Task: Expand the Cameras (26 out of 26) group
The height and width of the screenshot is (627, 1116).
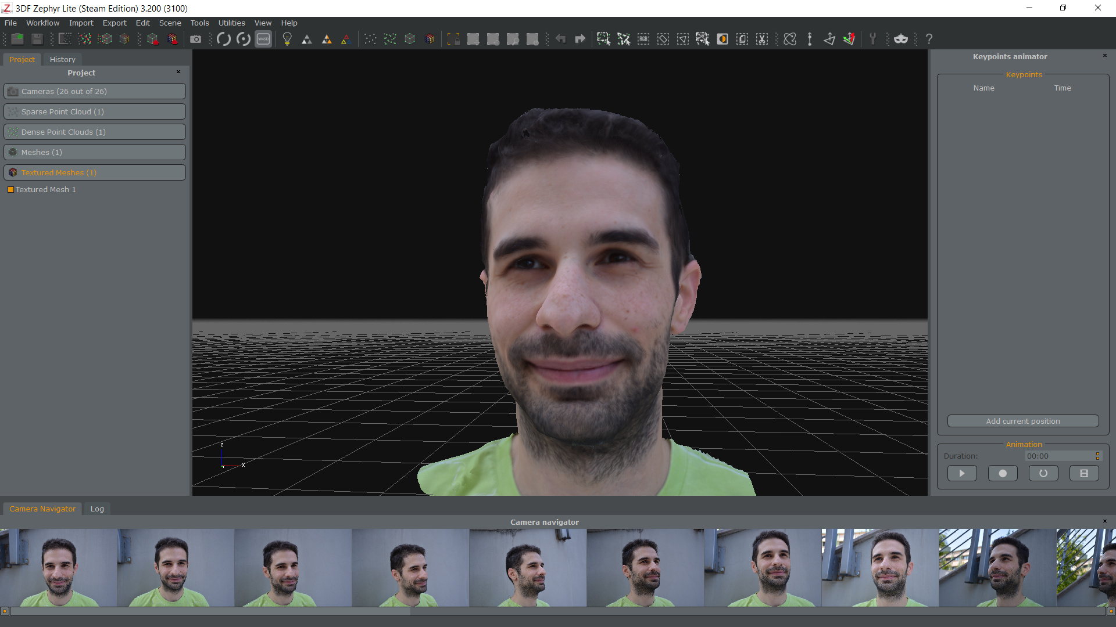Action: (x=94, y=91)
